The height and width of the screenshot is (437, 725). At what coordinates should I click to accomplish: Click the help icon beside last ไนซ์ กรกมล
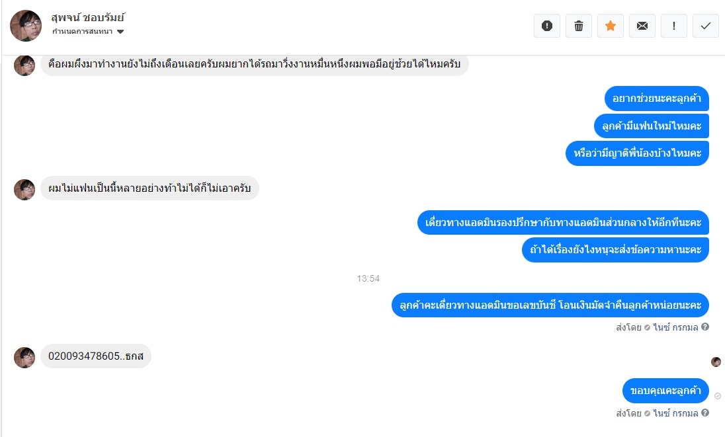tap(705, 413)
